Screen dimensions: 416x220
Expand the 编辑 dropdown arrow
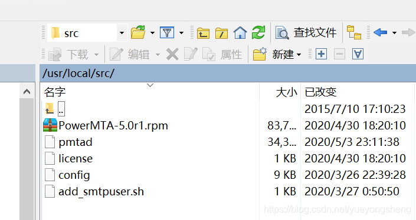(x=158, y=55)
